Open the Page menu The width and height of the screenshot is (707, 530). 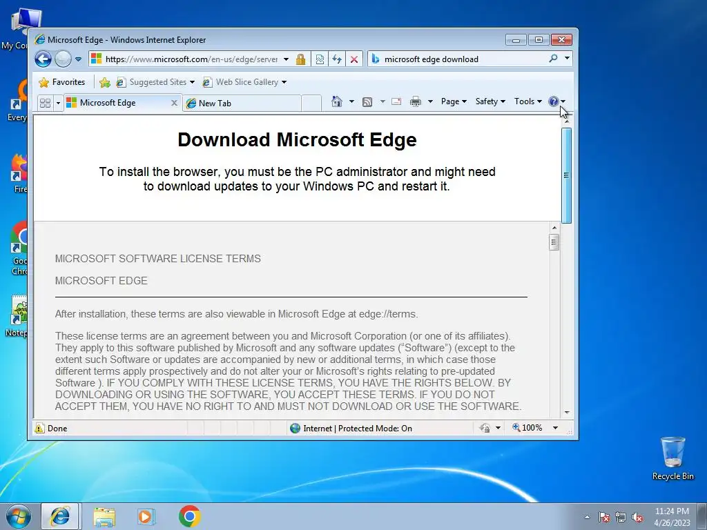pos(454,101)
